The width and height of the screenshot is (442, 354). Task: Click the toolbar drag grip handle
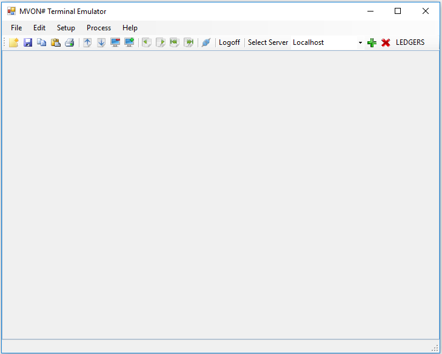(4, 42)
